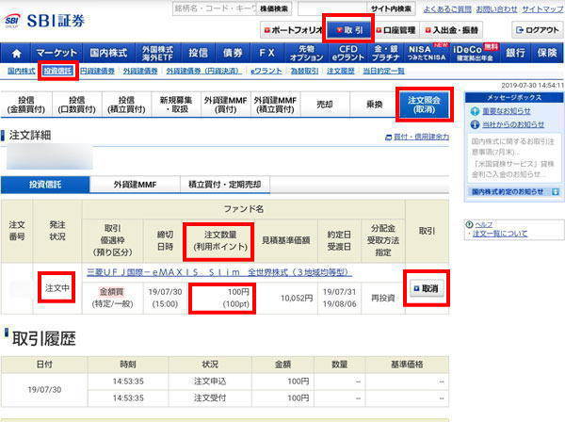
Task: Click the ログアウト logout button
Action: pyautogui.click(x=537, y=30)
